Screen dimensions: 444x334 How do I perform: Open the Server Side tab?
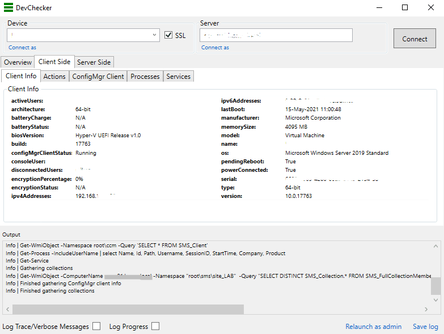point(94,62)
